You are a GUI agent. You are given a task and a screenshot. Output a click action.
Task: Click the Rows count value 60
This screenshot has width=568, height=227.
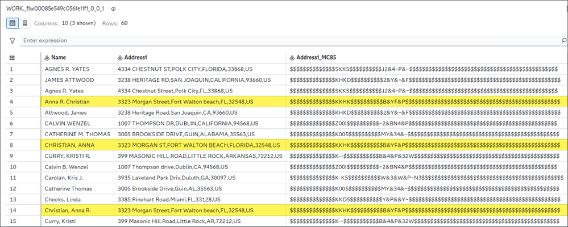125,23
